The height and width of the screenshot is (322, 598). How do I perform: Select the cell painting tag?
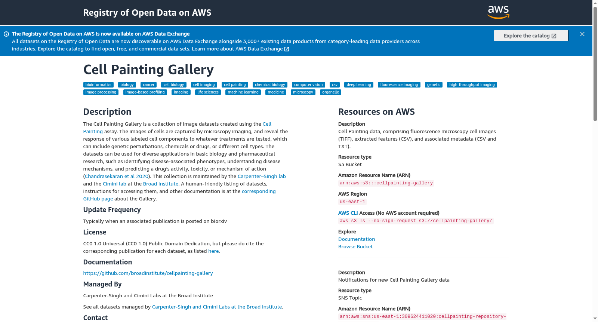coord(235,85)
